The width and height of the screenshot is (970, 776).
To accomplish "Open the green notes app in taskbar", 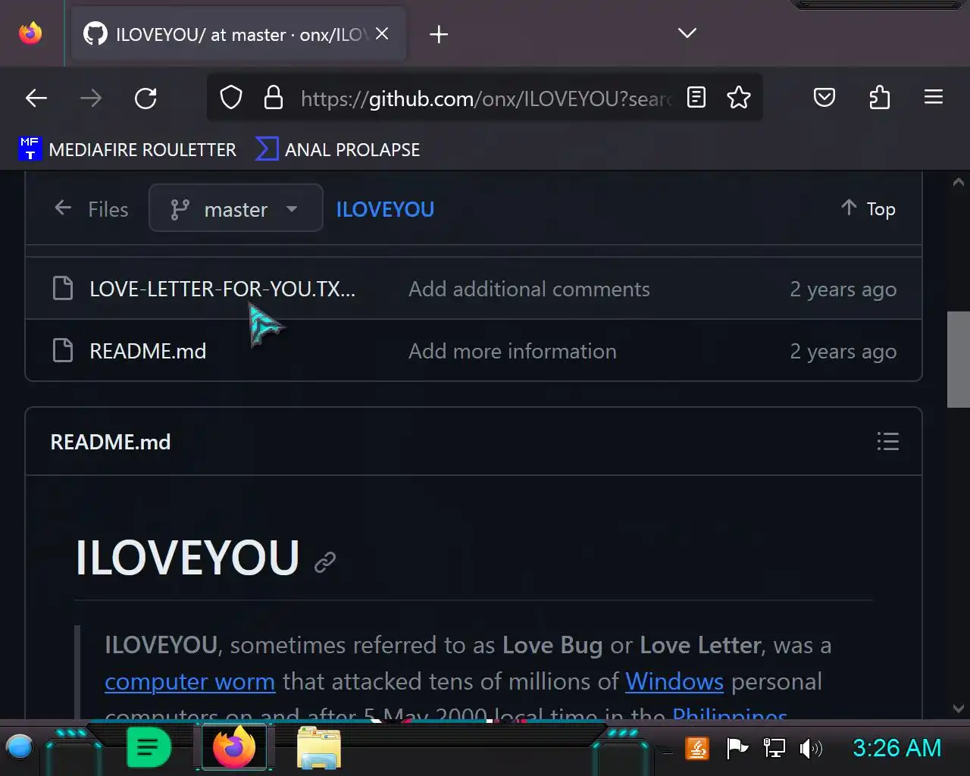I will point(148,749).
